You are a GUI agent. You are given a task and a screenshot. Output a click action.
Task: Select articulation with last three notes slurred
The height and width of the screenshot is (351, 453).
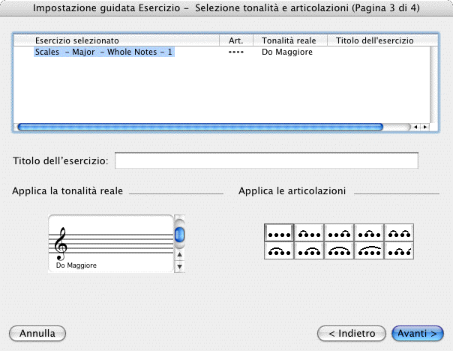pos(309,251)
